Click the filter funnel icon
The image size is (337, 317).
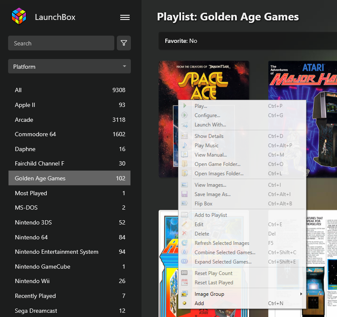[124, 43]
